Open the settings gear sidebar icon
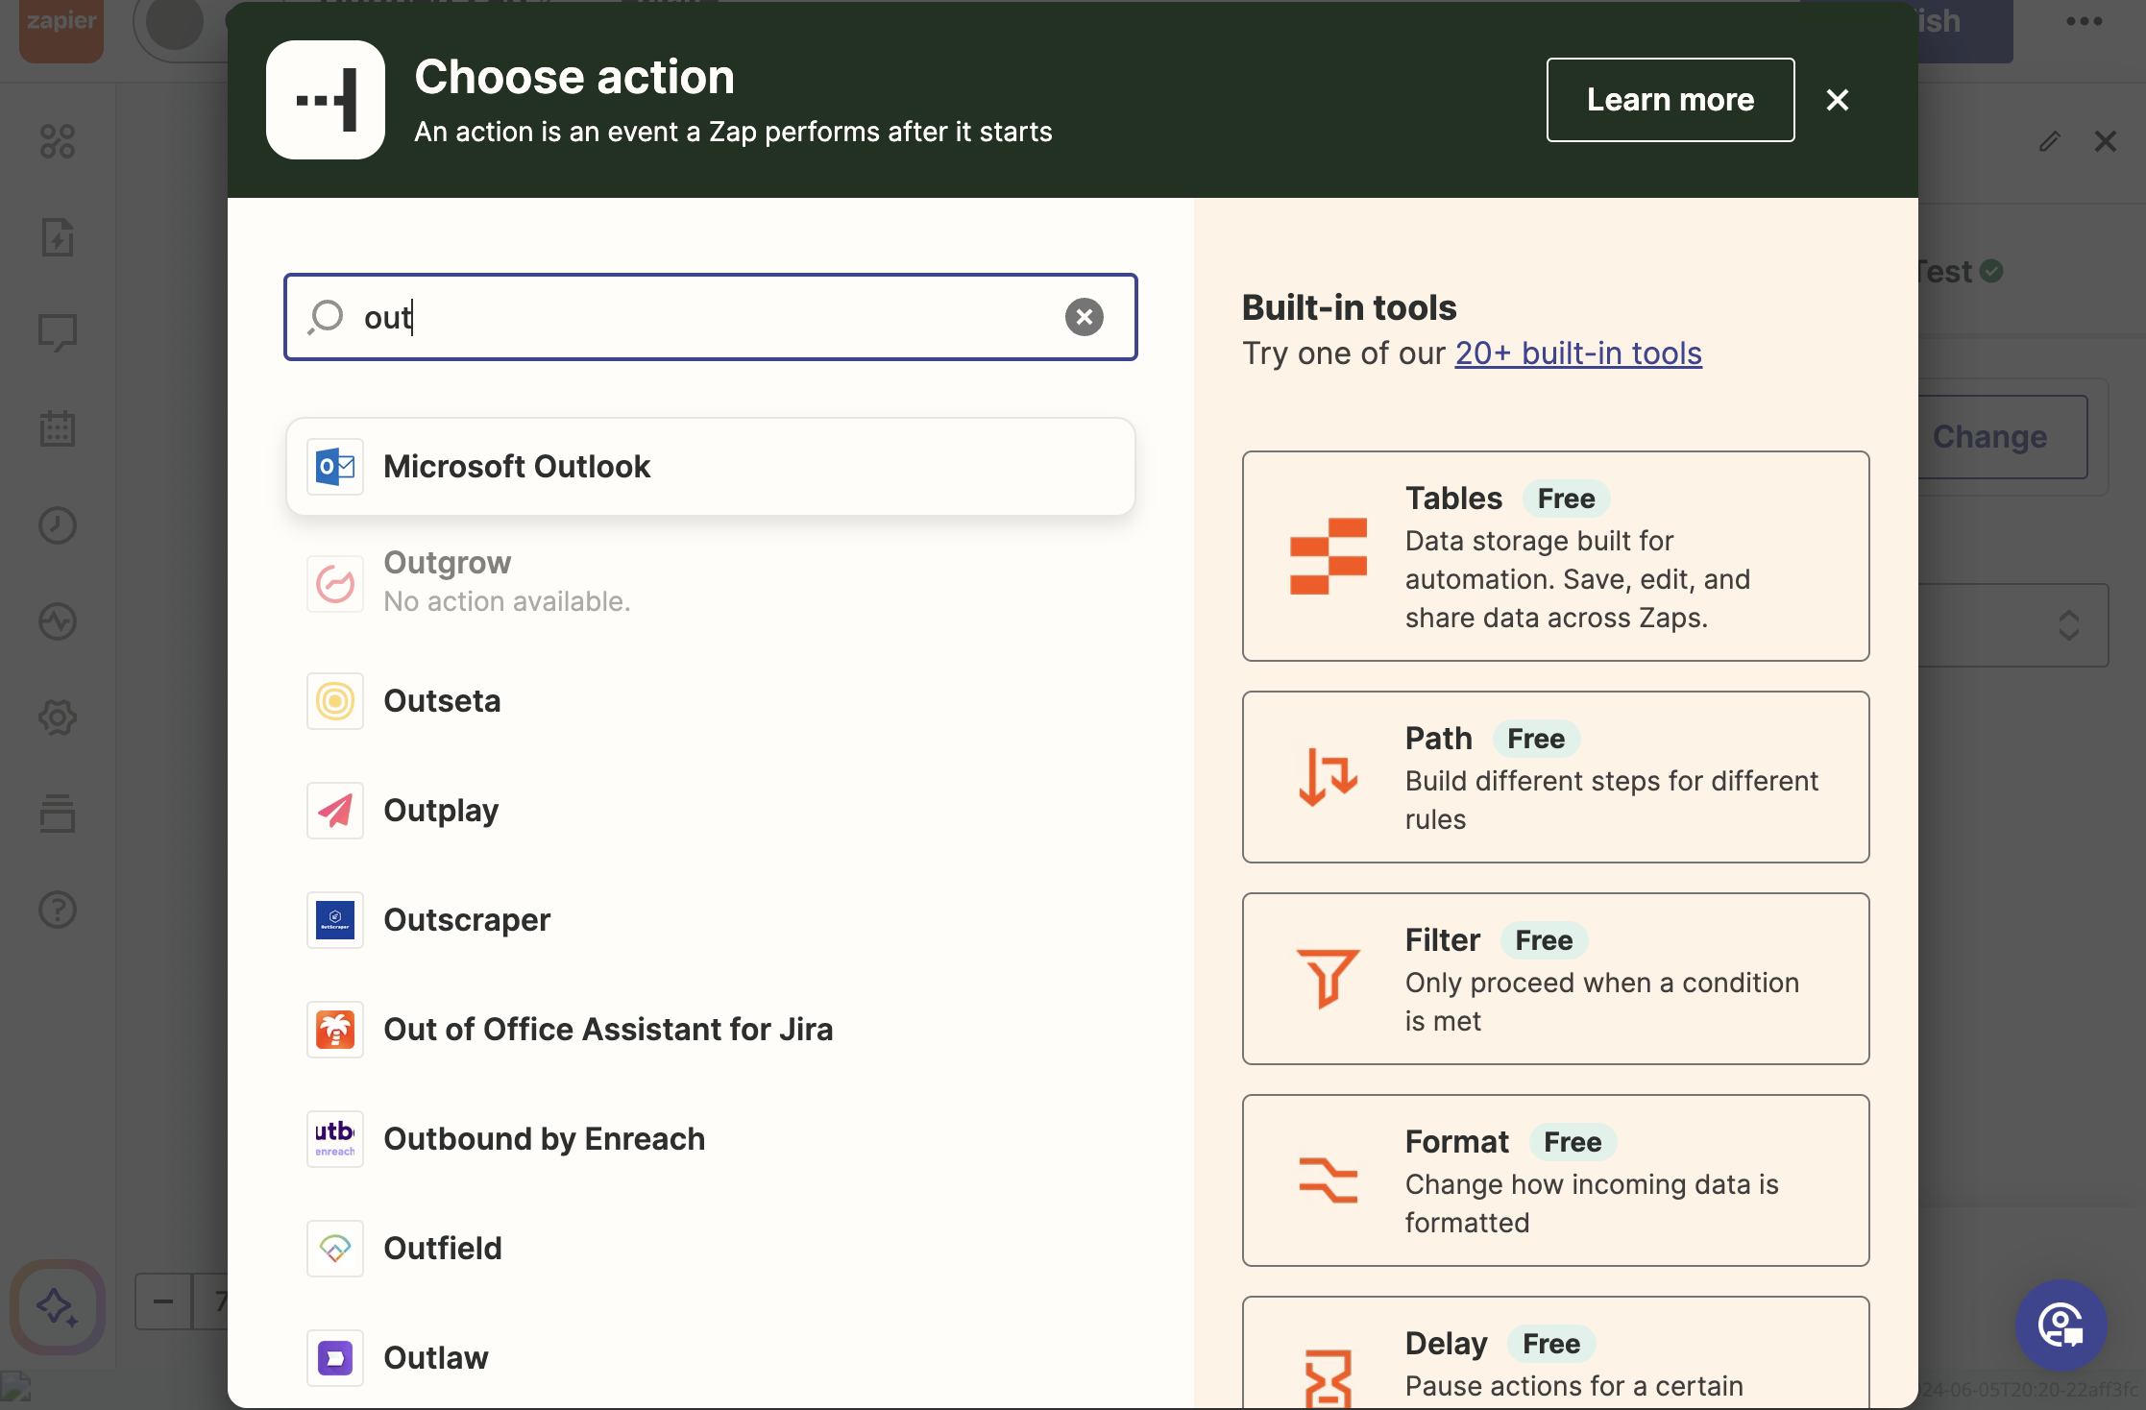 point(58,717)
